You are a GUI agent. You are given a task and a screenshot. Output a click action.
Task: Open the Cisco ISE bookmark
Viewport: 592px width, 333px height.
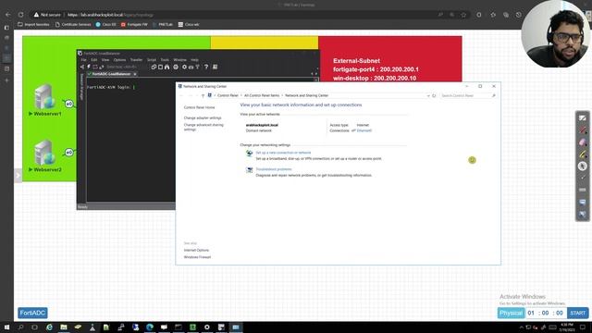point(105,25)
